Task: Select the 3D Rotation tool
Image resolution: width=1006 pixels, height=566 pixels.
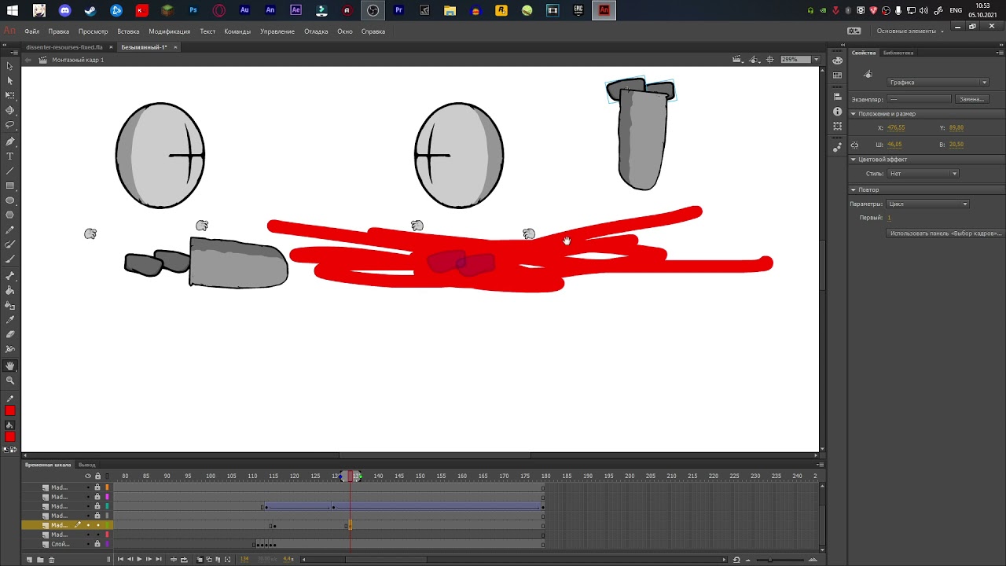Action: click(10, 111)
